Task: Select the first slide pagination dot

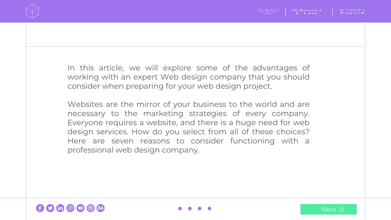Action: coord(180,209)
